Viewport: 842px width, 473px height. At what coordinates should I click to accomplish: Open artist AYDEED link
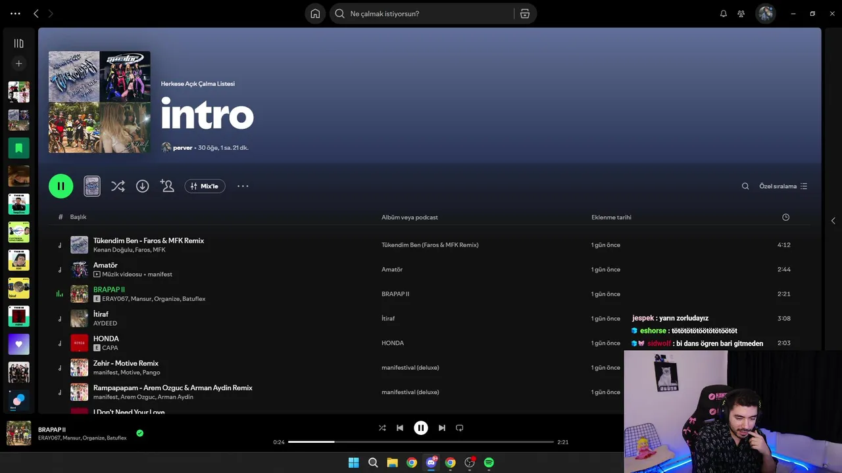(105, 323)
